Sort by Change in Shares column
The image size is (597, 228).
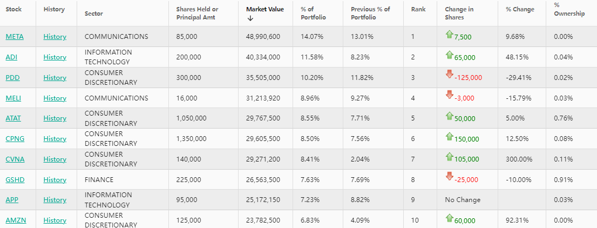click(458, 13)
